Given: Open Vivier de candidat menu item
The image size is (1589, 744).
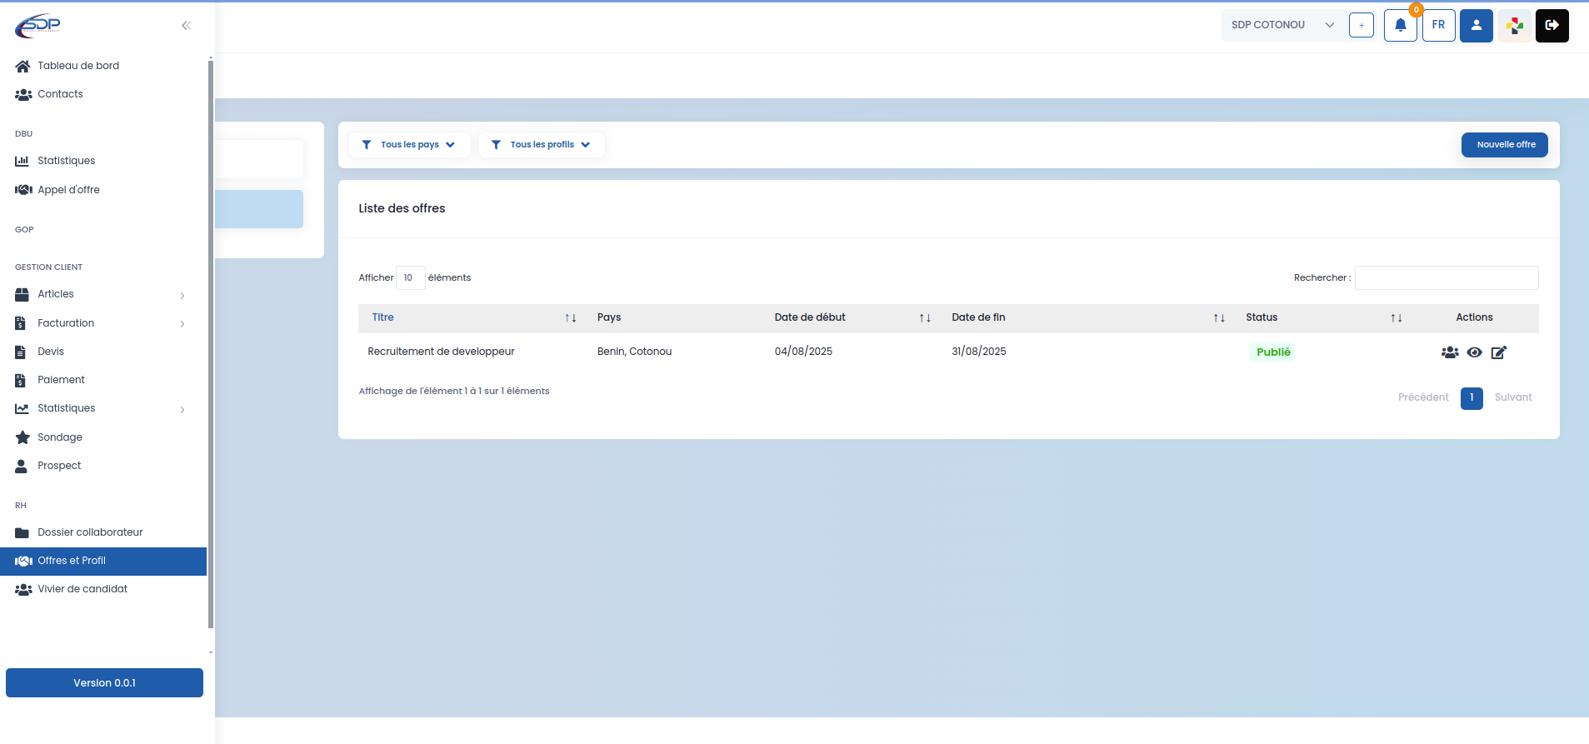Looking at the screenshot, I should tap(82, 589).
